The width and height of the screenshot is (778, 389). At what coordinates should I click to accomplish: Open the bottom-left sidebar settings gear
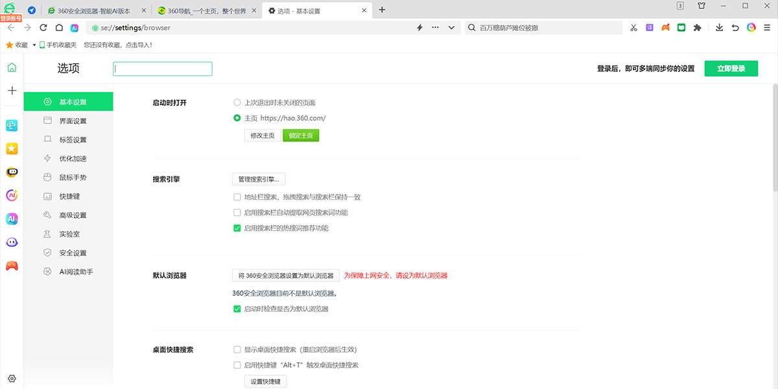[x=12, y=379]
